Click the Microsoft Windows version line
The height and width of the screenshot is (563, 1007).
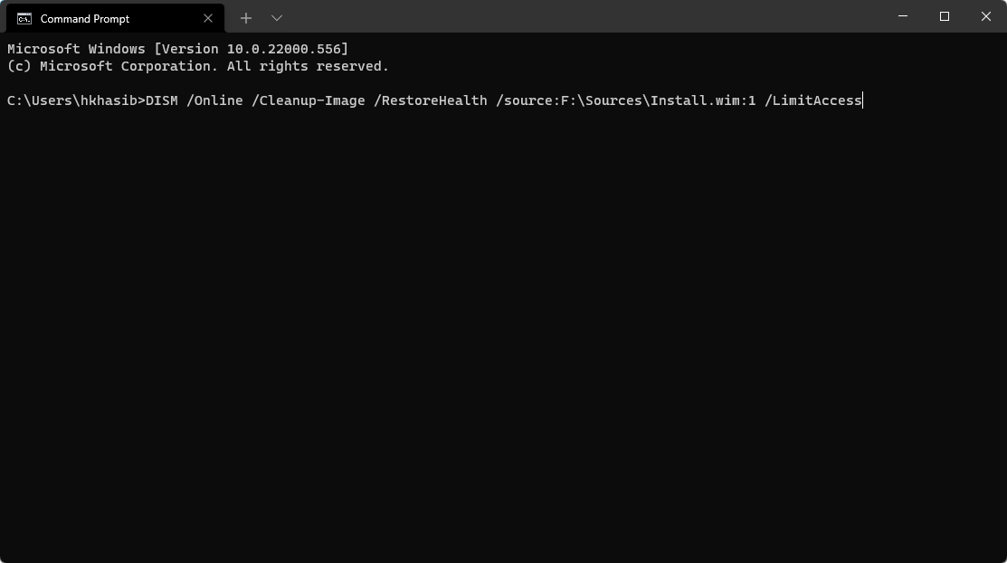click(x=177, y=49)
